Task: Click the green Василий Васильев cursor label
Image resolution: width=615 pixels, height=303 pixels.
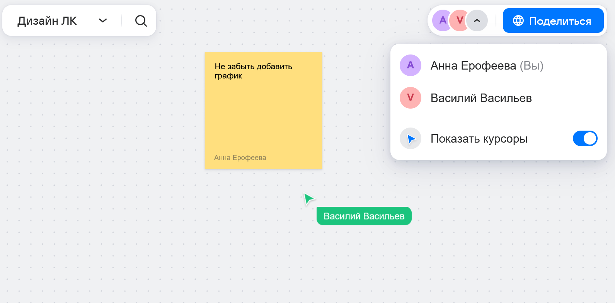Action: [x=364, y=216]
